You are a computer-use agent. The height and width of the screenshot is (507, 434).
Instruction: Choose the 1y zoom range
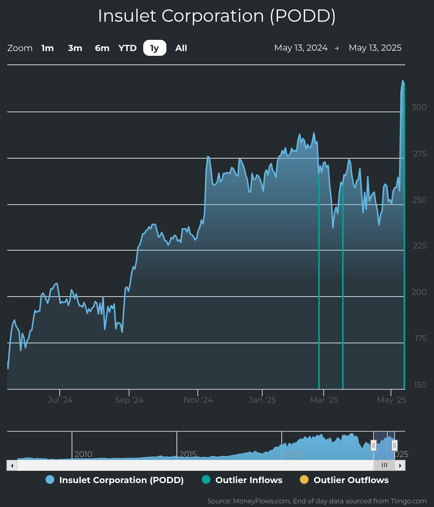point(155,48)
